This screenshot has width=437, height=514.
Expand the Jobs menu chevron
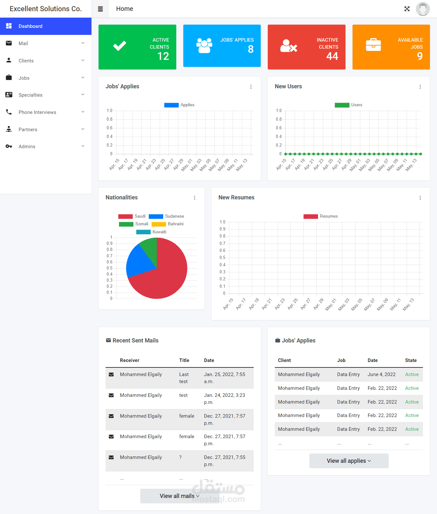[x=83, y=78]
